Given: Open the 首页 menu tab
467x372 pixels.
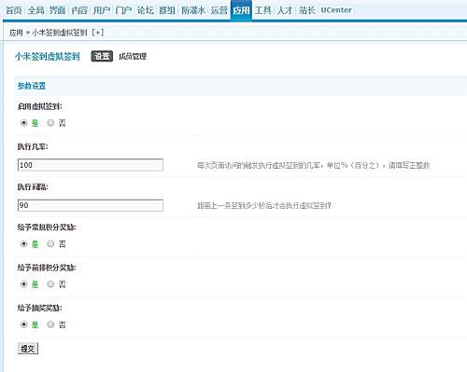Looking at the screenshot, I should pos(14,10).
